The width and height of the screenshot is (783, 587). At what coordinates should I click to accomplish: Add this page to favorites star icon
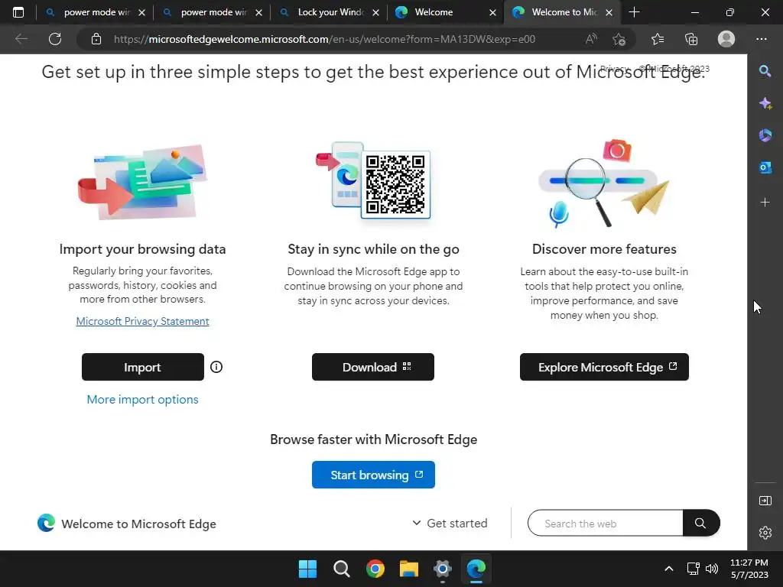pyautogui.click(x=619, y=39)
